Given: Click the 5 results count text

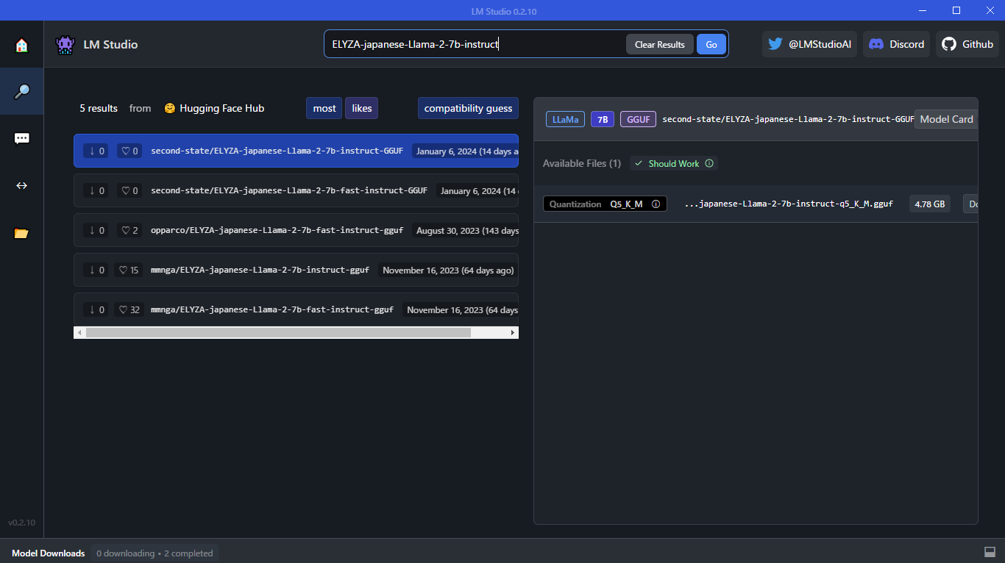Looking at the screenshot, I should [x=99, y=108].
